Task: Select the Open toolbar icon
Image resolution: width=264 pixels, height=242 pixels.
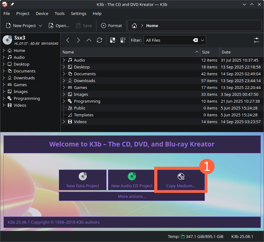Action: (50, 26)
